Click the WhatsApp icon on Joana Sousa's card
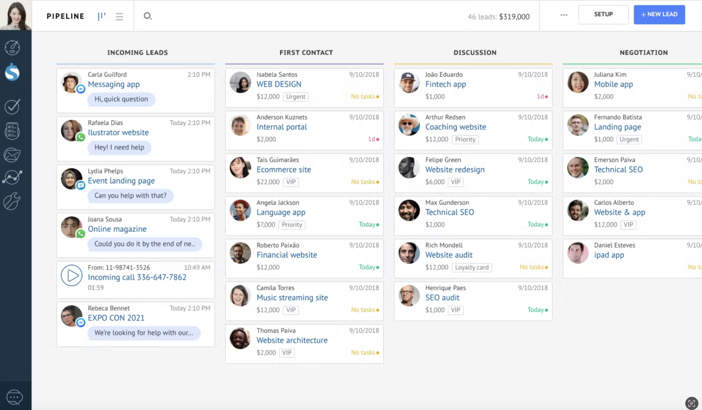702x410 pixels. coord(81,235)
